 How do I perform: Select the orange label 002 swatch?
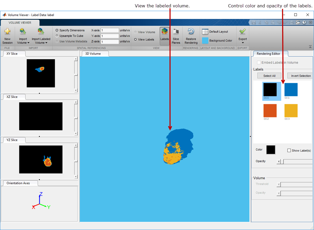(x=270, y=111)
